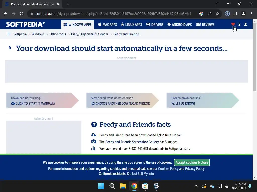View site information lock icon
This screenshot has height=192, width=257.
pos(32,14)
